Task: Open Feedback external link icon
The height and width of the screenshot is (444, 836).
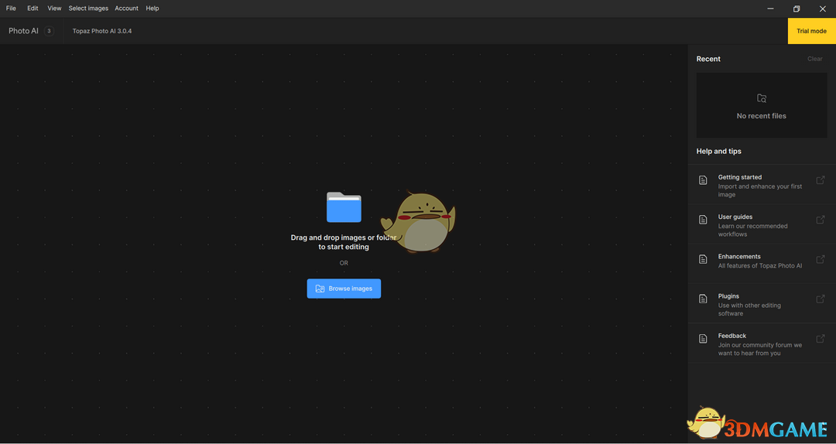Action: click(821, 339)
